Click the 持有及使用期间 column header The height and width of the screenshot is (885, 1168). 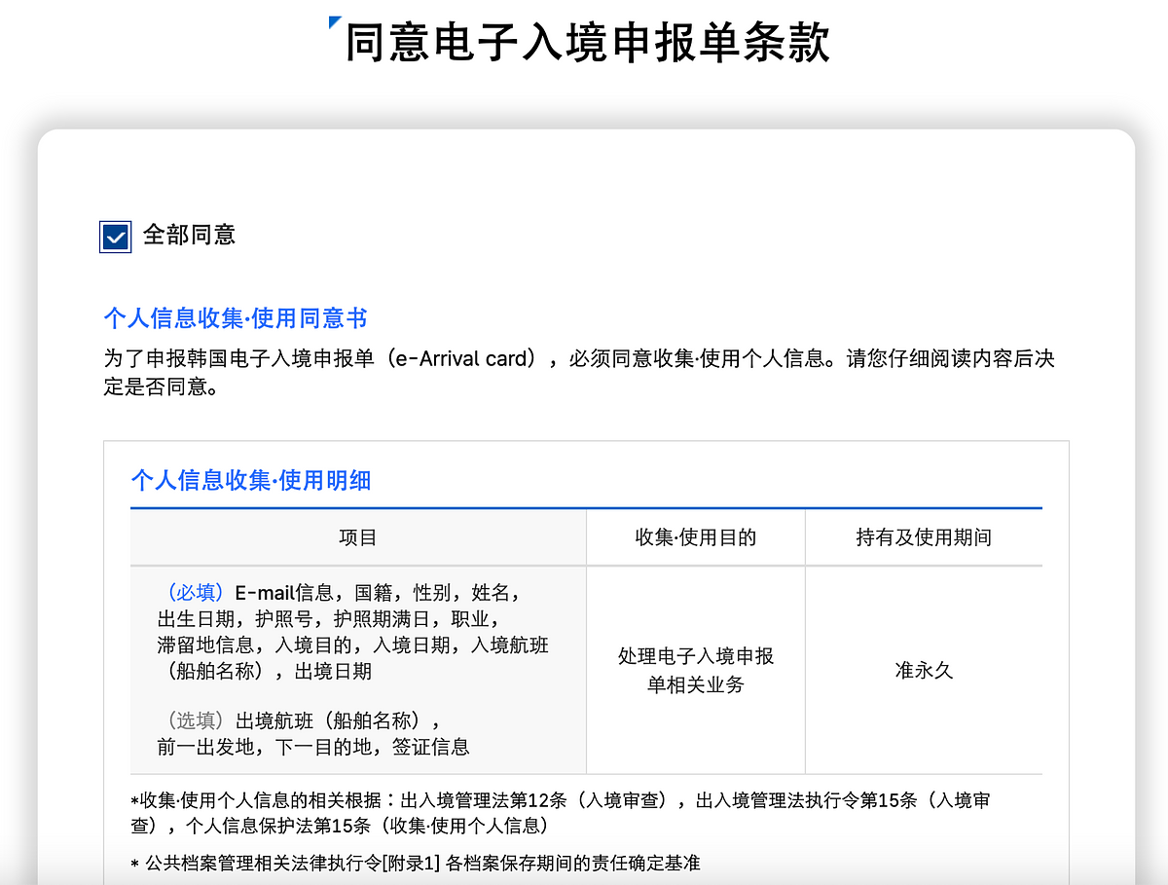923,537
